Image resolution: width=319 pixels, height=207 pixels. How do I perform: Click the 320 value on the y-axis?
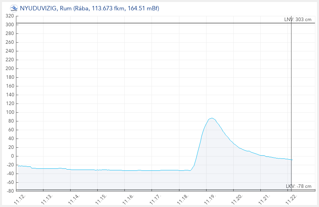click(x=10, y=16)
